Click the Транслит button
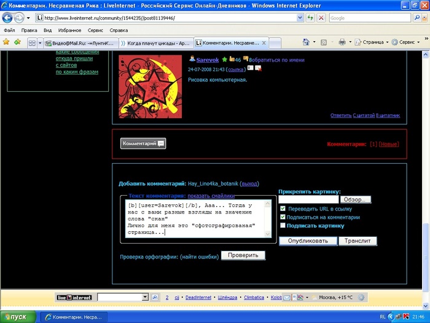Image resolution: width=430 pixels, height=323 pixels. point(358,241)
